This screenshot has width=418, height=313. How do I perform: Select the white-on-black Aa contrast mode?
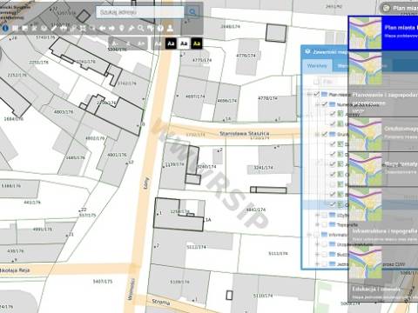click(171, 43)
